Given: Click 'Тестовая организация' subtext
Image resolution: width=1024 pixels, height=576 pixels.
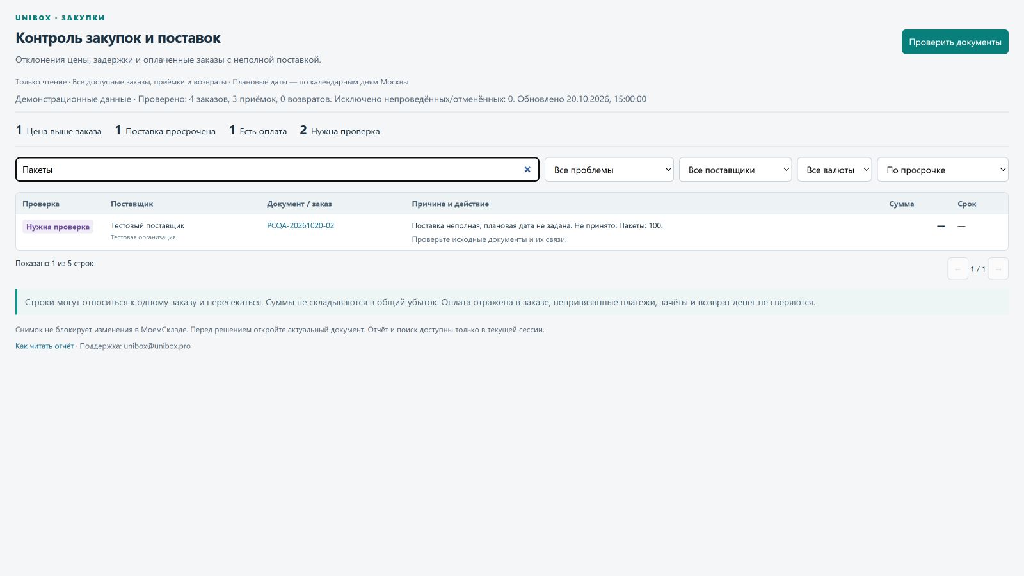Looking at the screenshot, I should (x=143, y=237).
